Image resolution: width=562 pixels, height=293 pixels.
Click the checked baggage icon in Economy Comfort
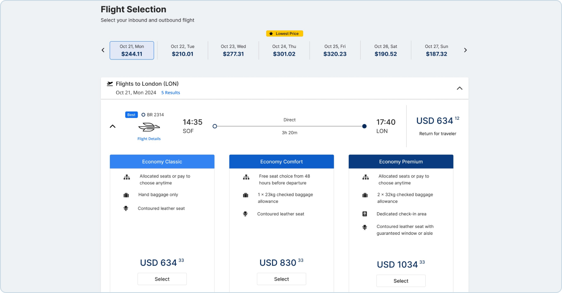[x=246, y=195]
